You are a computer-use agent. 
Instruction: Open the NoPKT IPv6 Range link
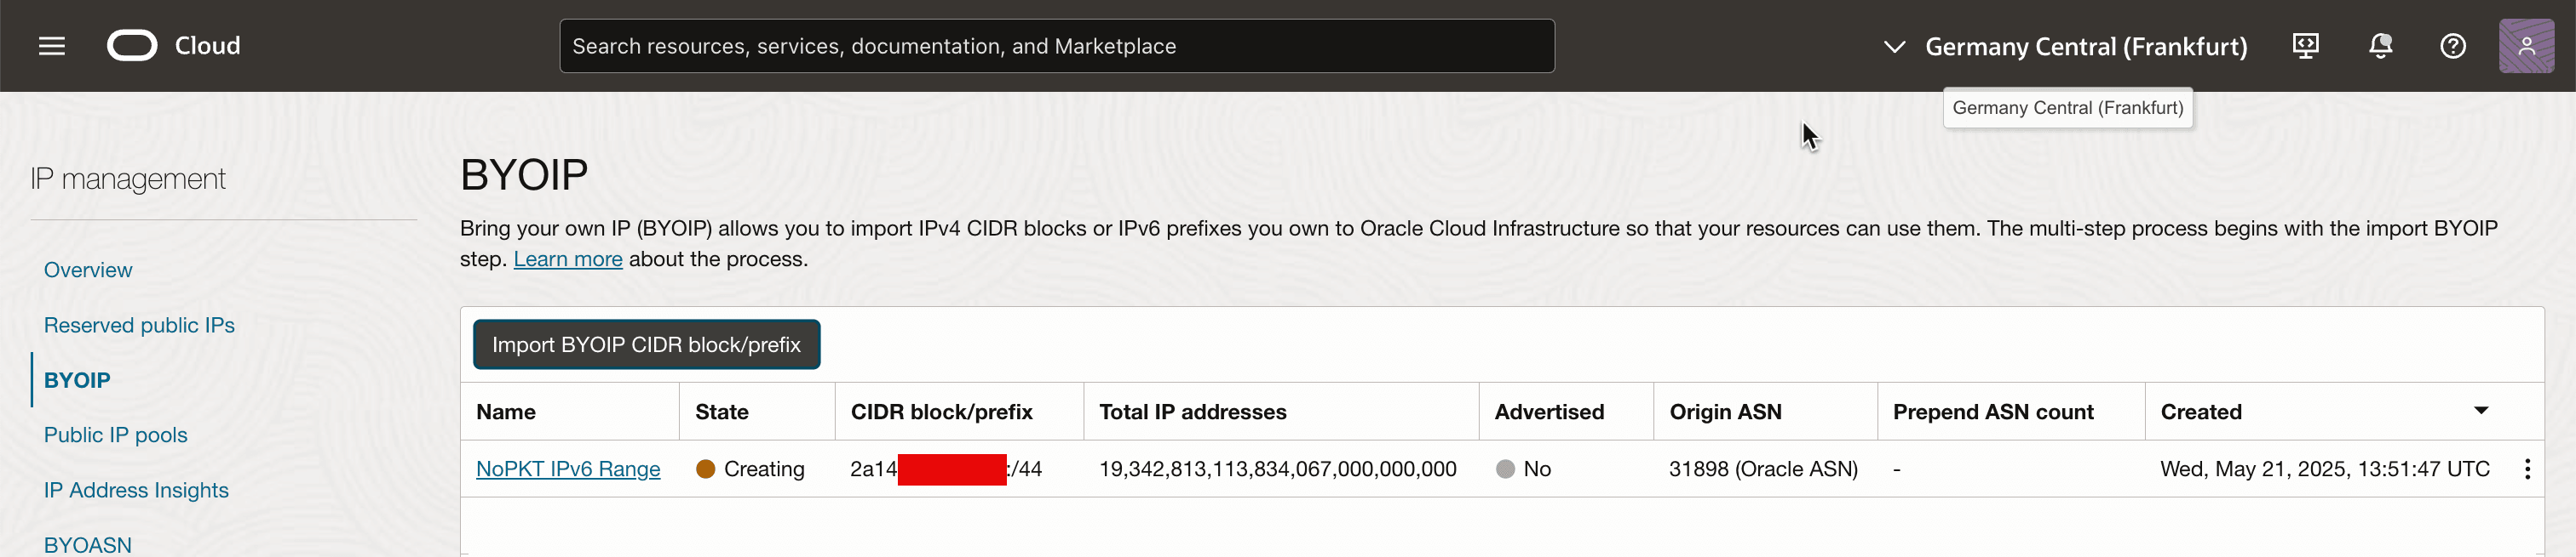(x=568, y=469)
